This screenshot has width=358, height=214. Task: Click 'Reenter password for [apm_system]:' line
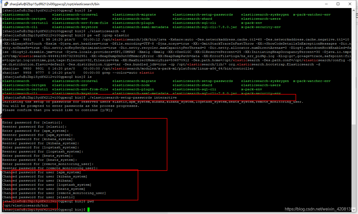click(x=38, y=135)
